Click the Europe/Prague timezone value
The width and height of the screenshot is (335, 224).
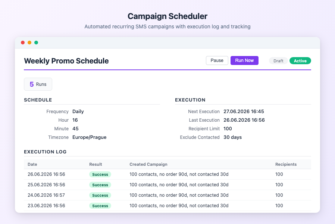pos(89,137)
